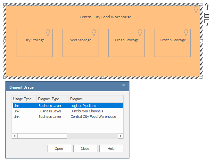Screen dimensions: 215x162
Task: Click the three-bar compartments icon beside the element
Action: tap(207, 15)
